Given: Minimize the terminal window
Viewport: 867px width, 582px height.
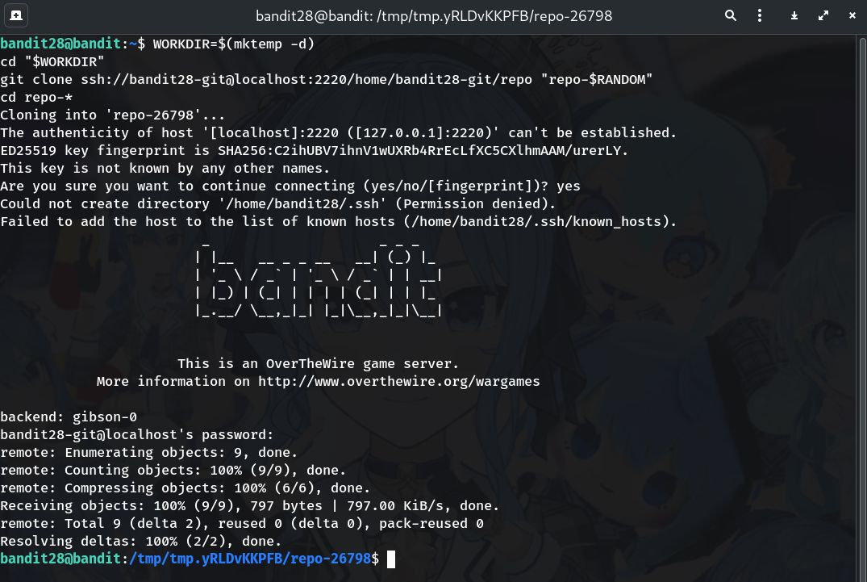Looking at the screenshot, I should click(794, 15).
